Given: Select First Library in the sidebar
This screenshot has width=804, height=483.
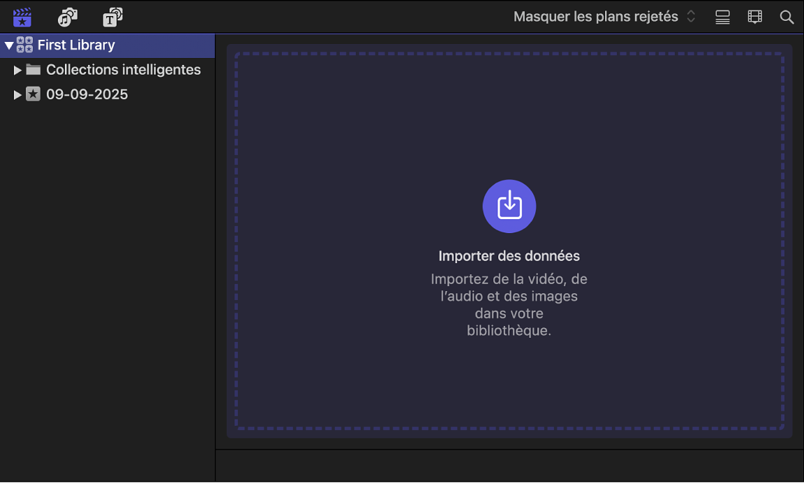Looking at the screenshot, I should (x=77, y=45).
